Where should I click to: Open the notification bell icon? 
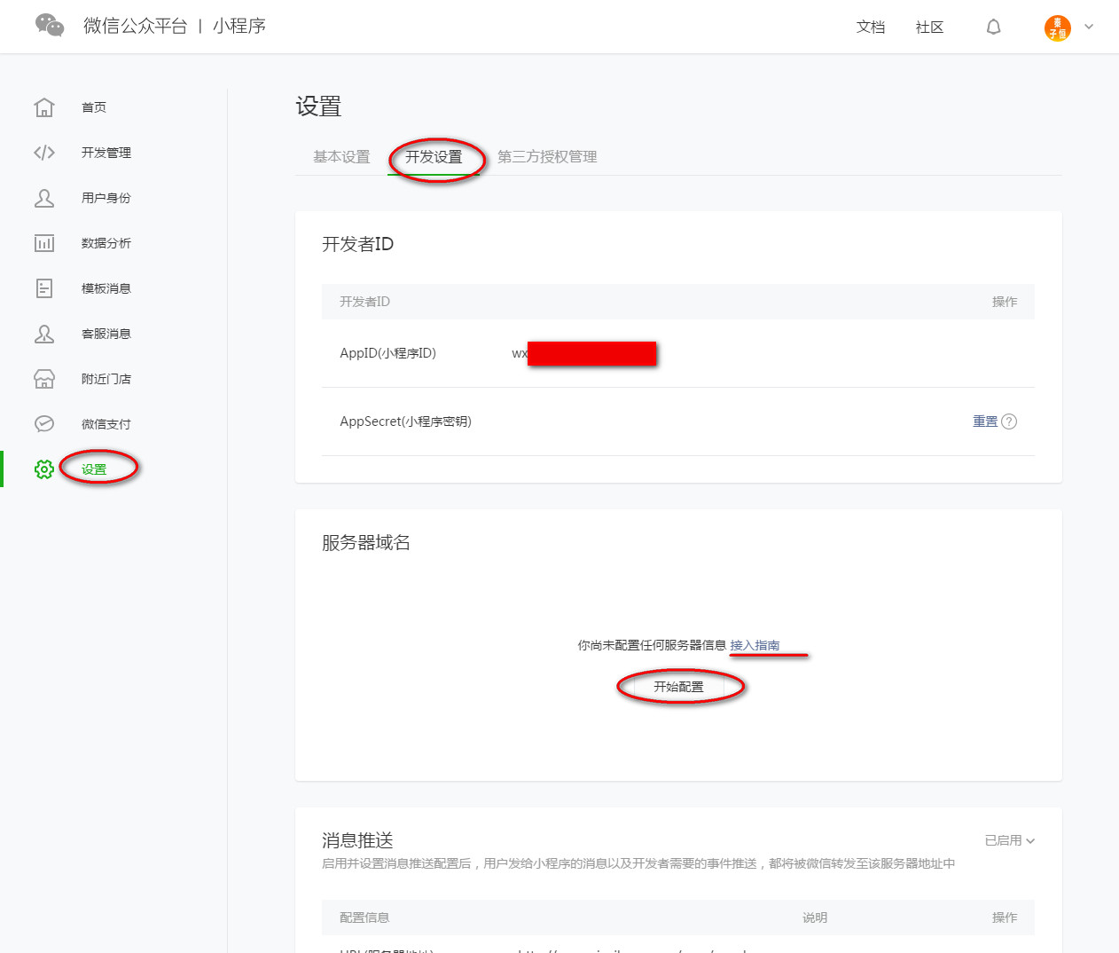993,27
